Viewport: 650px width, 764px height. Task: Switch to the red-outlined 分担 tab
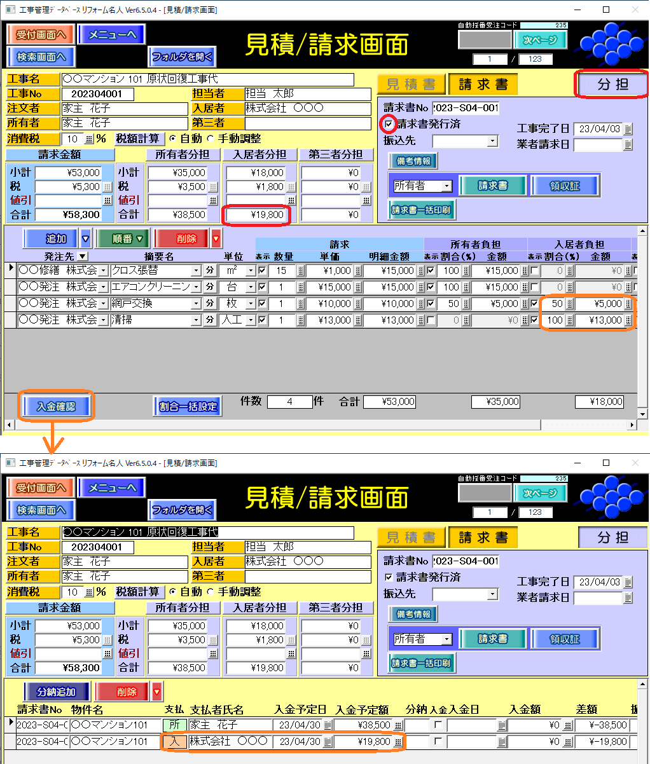612,85
